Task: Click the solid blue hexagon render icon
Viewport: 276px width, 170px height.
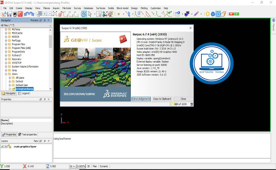Action: [213, 14]
